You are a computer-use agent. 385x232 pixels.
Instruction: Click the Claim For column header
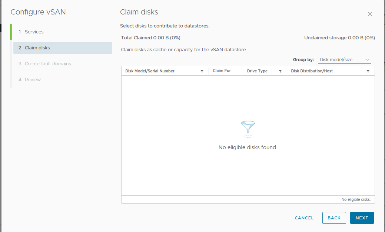click(222, 71)
